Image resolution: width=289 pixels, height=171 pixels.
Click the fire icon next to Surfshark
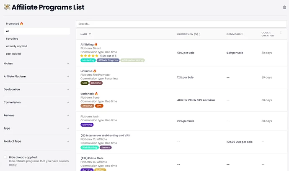pos(96,94)
